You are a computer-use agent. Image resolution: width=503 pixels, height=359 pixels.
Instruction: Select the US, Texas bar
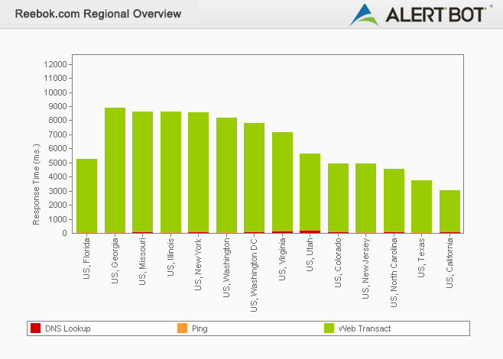pos(422,206)
